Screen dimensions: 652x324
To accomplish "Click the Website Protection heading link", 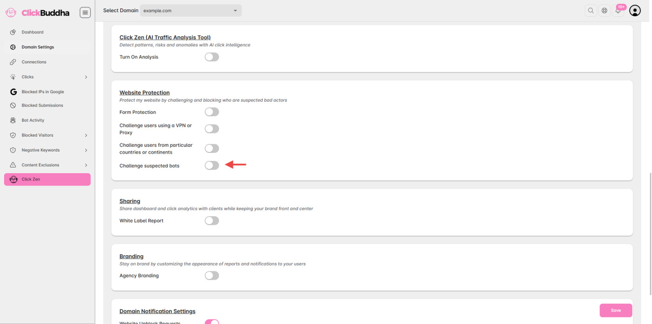I will pos(144,93).
